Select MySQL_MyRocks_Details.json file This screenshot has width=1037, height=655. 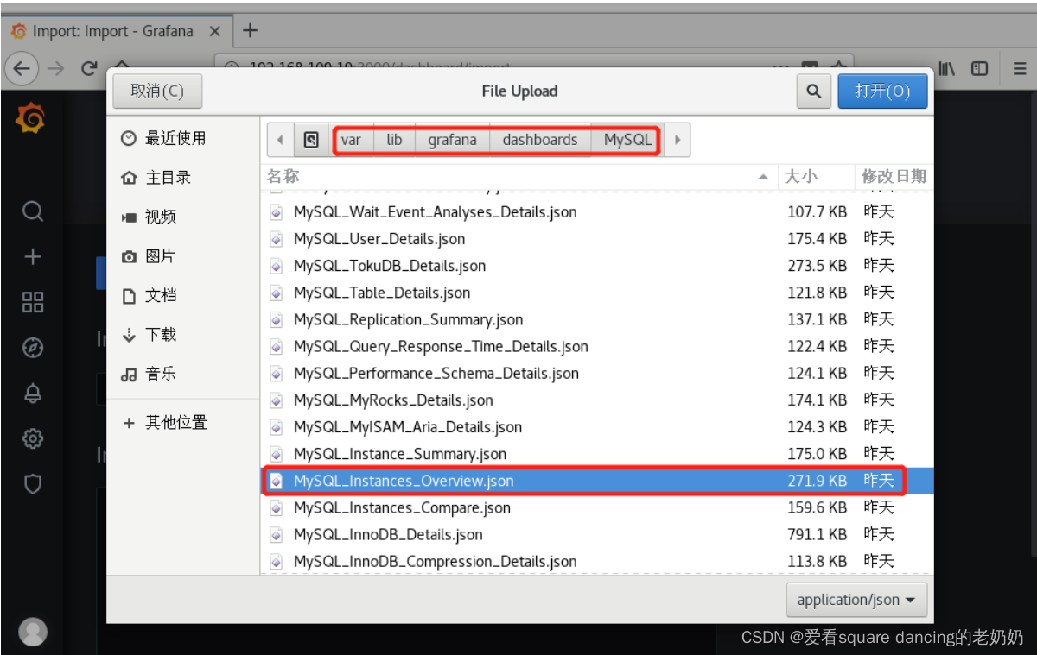(x=597, y=400)
